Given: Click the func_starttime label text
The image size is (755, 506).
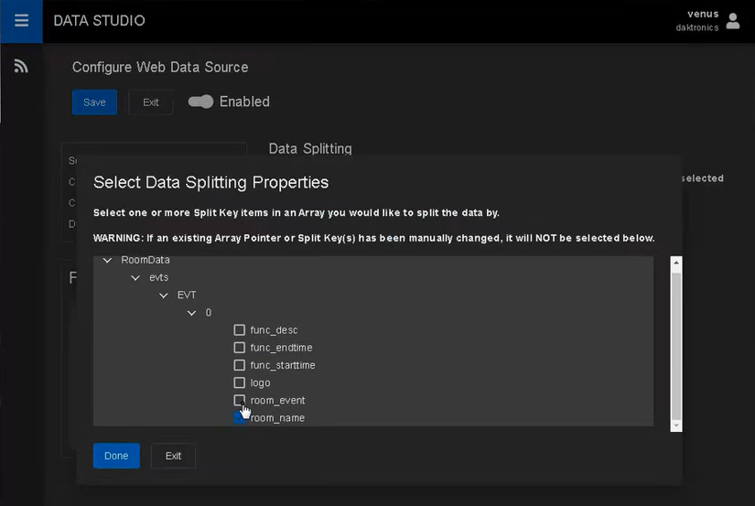Looking at the screenshot, I should [x=283, y=365].
